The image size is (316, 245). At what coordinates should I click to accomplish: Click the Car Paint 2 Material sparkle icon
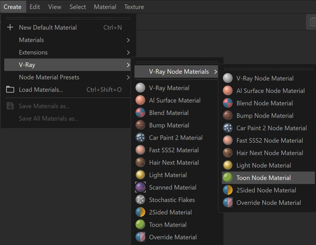pos(140,138)
